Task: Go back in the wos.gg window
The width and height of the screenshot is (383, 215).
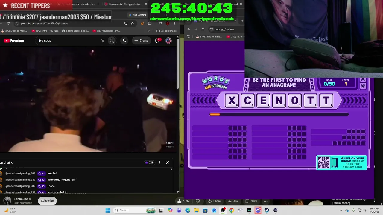Action: [189, 29]
